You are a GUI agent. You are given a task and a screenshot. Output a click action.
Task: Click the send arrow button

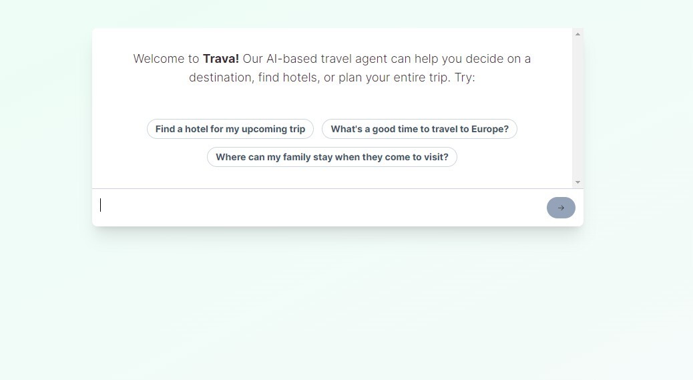click(561, 208)
